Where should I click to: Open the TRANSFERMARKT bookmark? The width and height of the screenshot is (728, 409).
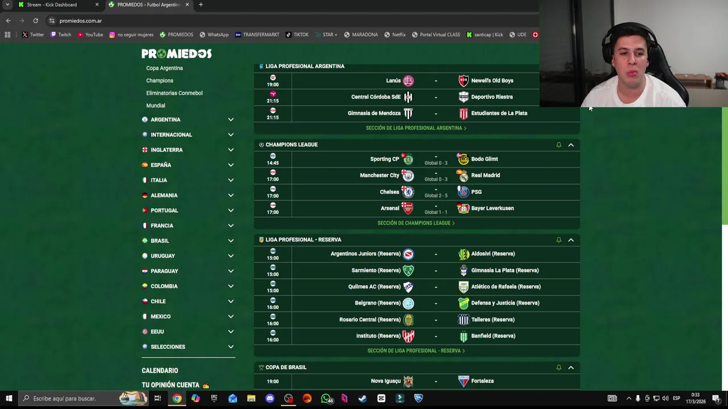pyautogui.click(x=257, y=35)
